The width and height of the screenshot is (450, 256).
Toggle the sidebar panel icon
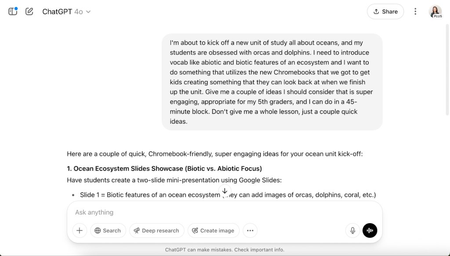point(13,11)
